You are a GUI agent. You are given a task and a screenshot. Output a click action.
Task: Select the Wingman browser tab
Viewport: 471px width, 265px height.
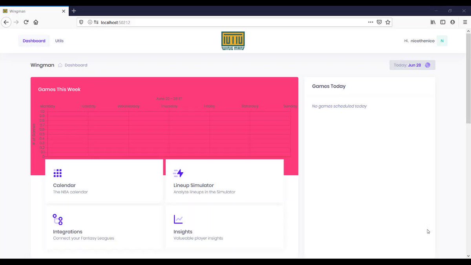tap(34, 11)
